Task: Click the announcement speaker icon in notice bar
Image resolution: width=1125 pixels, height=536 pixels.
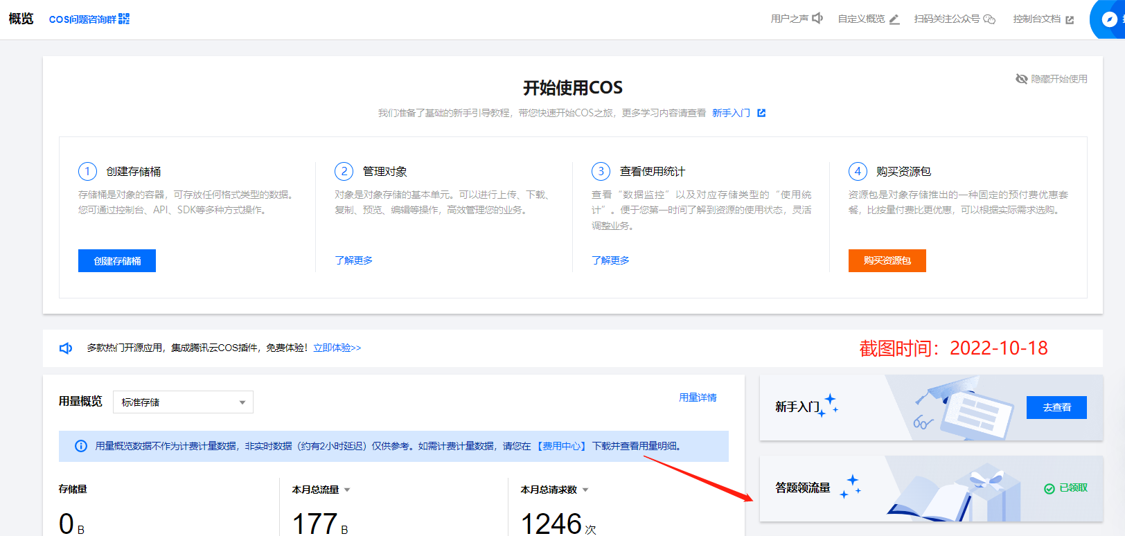Action: click(x=66, y=348)
